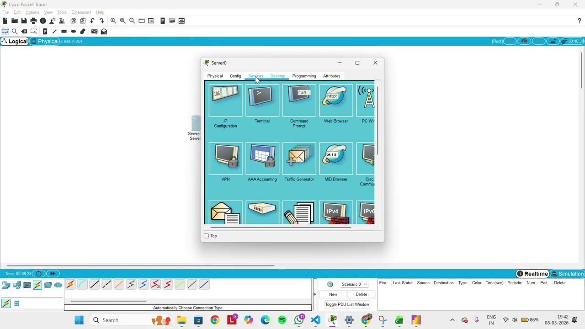This screenshot has width=585, height=329.
Task: Open the Extensions menu
Action: 81,12
